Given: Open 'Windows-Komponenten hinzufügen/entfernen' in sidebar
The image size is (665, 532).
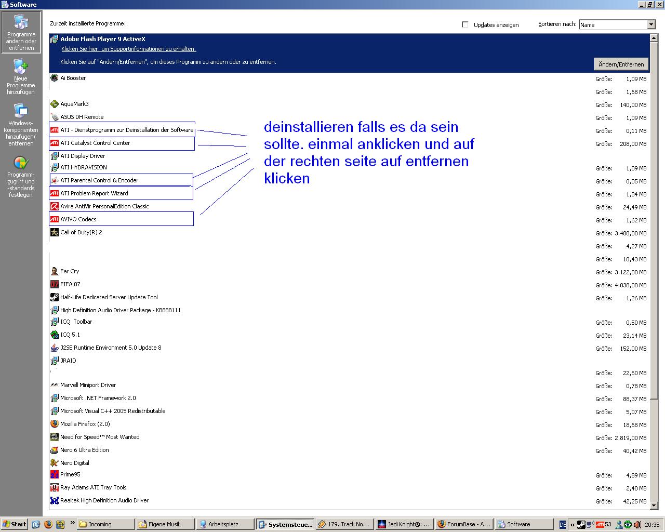Looking at the screenshot, I should [21, 125].
